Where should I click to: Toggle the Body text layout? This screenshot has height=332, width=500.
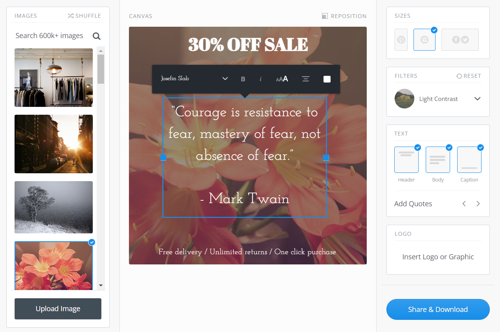tap(438, 160)
